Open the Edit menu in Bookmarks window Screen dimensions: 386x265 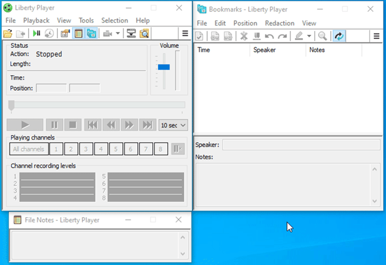pos(220,23)
